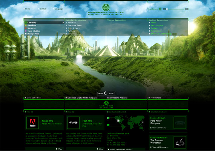This screenshot has height=151, width=215.
Task: Click The Gnomon Workshop featured partner text
Action: point(157,142)
